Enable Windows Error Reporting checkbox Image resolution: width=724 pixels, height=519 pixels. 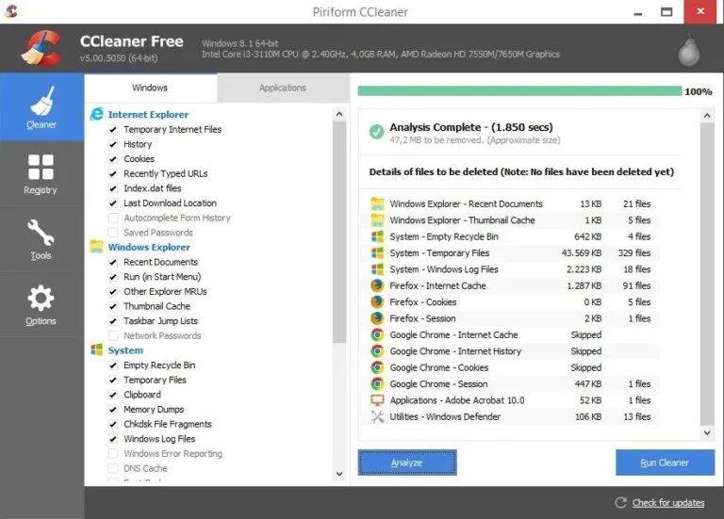coord(113,453)
